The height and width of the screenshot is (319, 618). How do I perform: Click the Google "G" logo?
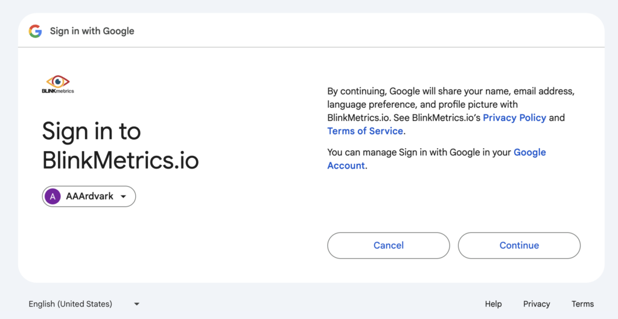click(35, 31)
